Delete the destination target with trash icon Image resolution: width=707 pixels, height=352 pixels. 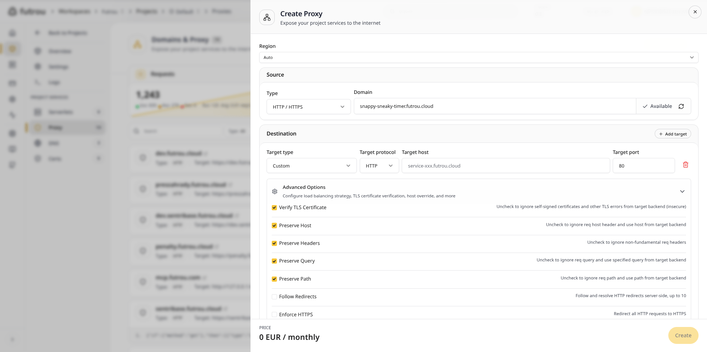click(686, 165)
